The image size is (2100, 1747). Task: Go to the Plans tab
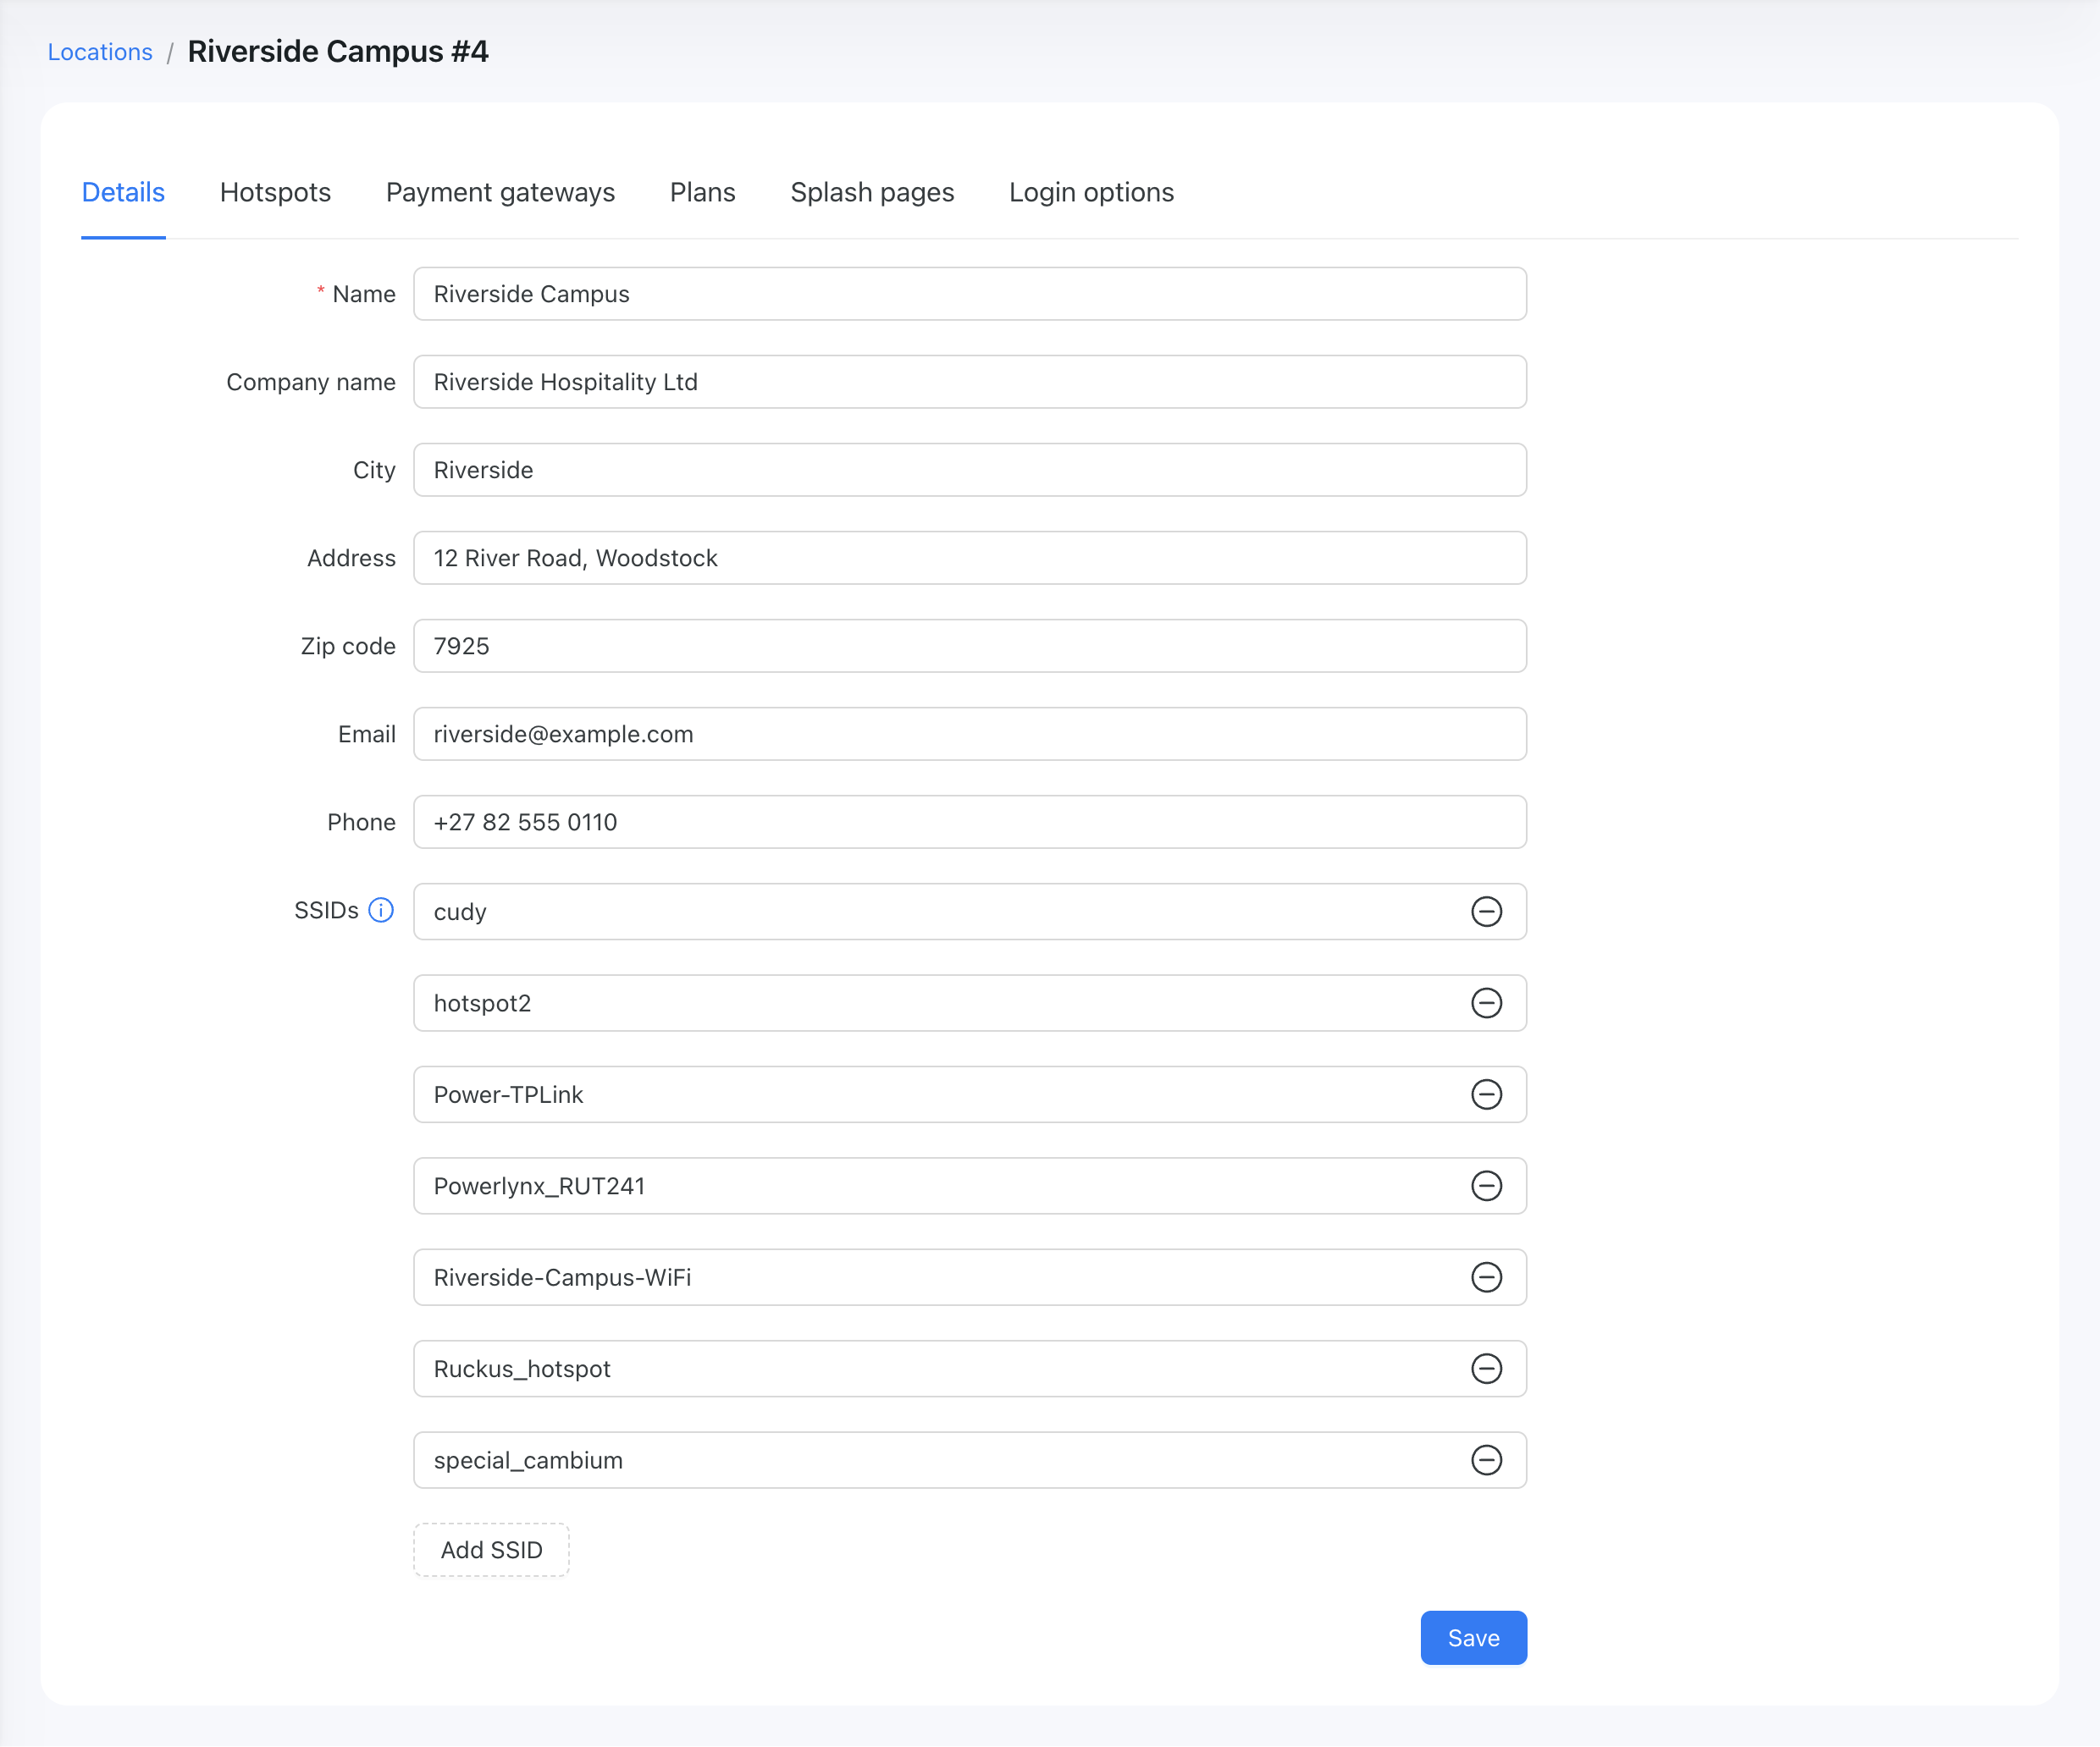[702, 192]
